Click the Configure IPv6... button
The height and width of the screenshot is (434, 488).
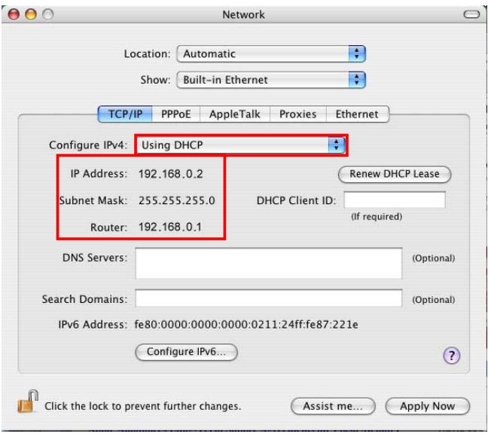pyautogui.click(x=186, y=352)
